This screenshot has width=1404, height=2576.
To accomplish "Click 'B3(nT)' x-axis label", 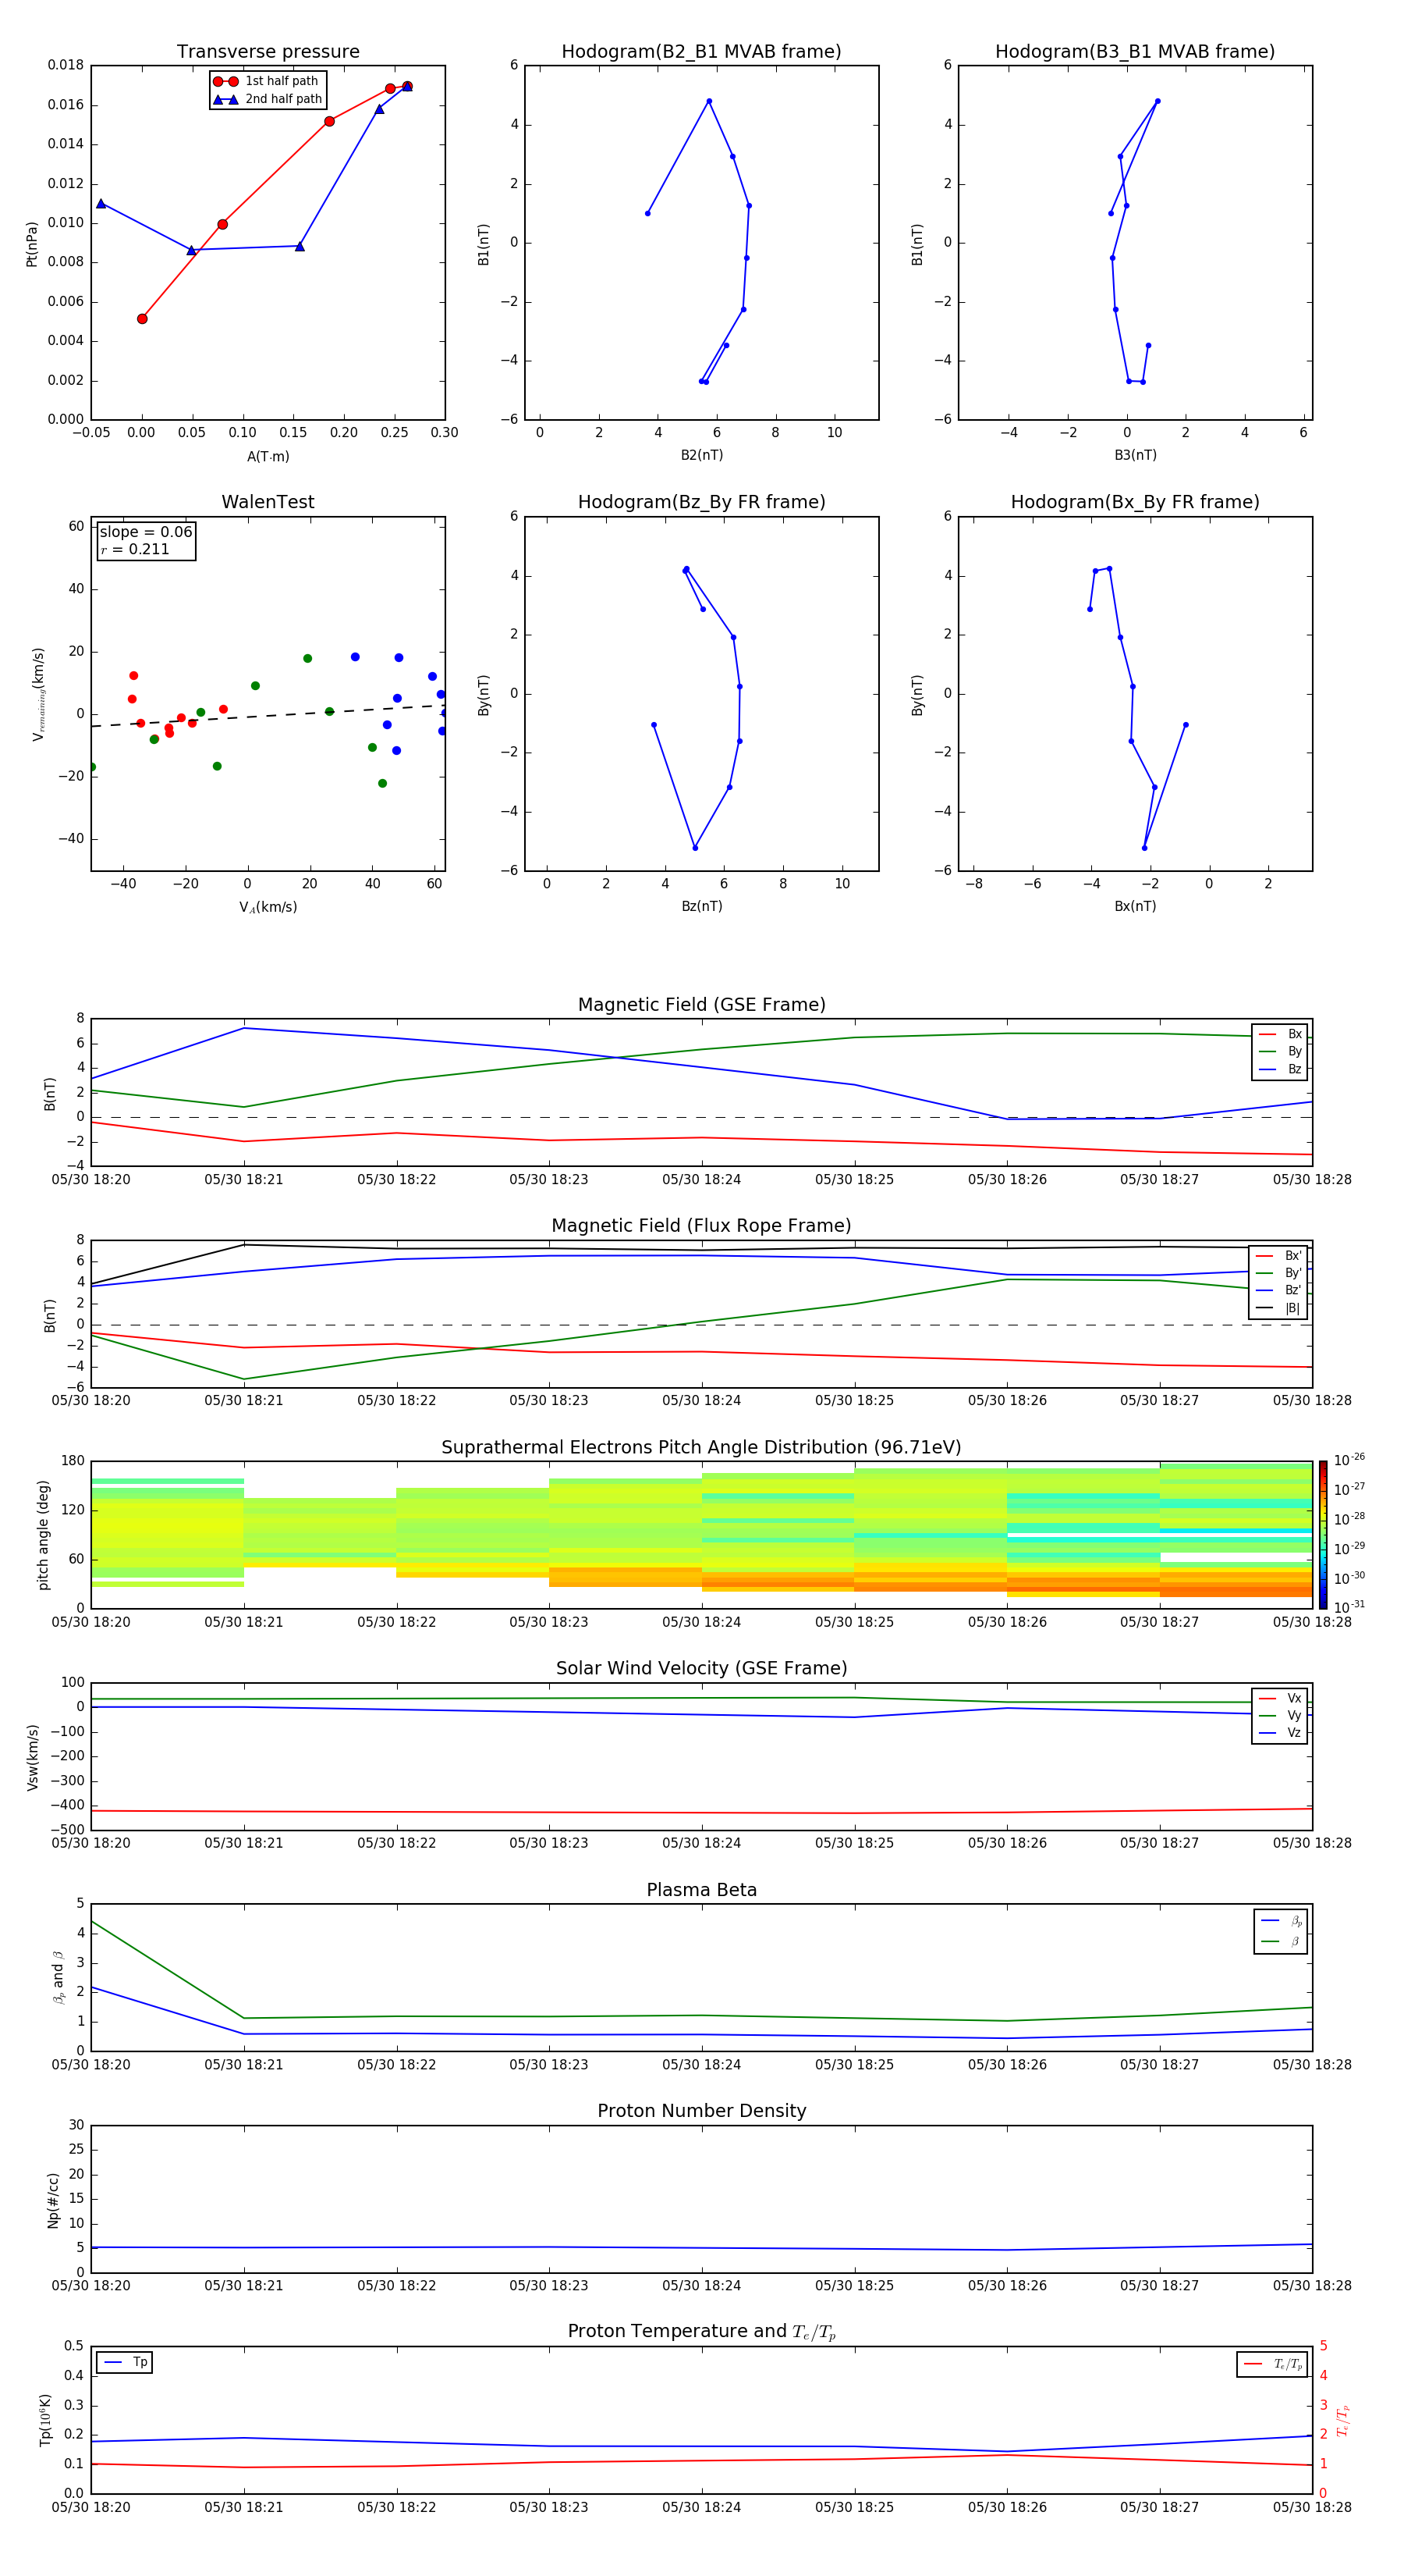I will (1135, 455).
